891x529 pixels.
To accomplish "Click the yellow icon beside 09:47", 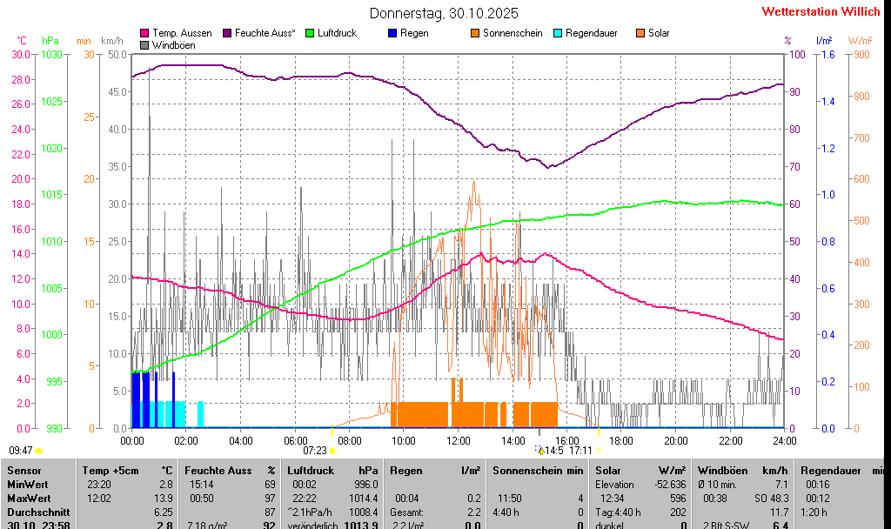I will point(39,451).
